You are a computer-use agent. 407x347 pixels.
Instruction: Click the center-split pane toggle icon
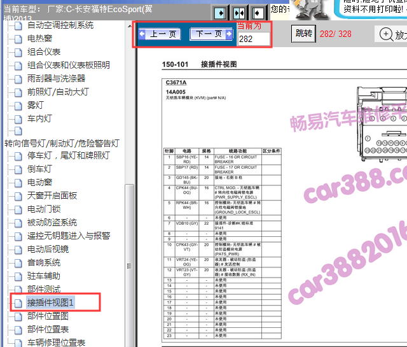click(239, 13)
